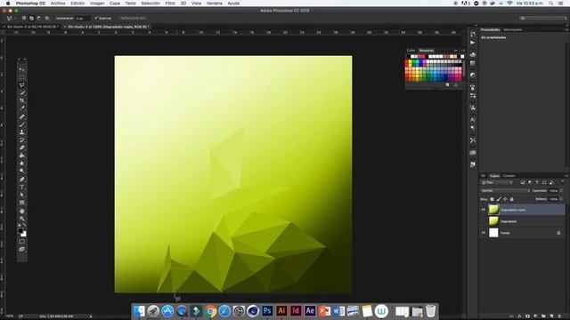This screenshot has height=320, width=570.
Task: Select the Path Selection arrow tool
Action: (x=21, y=195)
